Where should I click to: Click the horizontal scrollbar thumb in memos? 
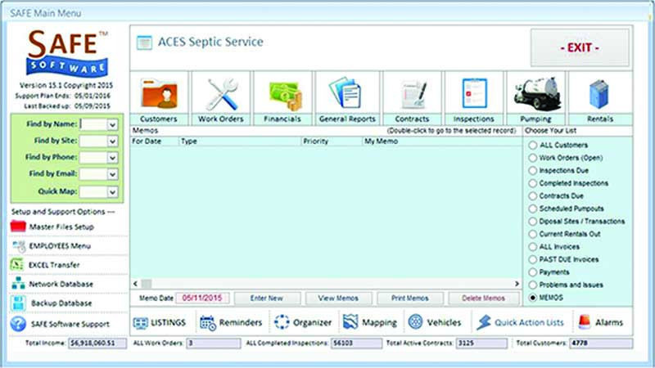click(147, 284)
